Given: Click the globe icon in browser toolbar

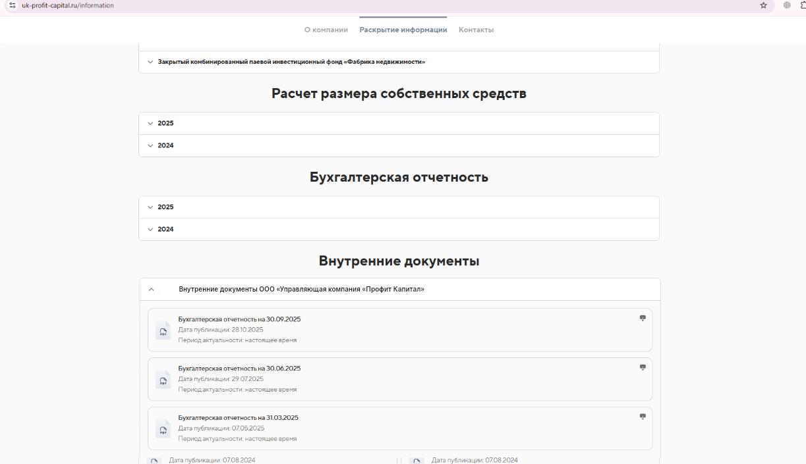Looking at the screenshot, I should pyautogui.click(x=787, y=5).
